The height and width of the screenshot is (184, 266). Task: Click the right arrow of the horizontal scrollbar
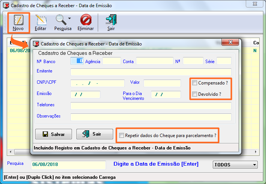(x=256, y=152)
